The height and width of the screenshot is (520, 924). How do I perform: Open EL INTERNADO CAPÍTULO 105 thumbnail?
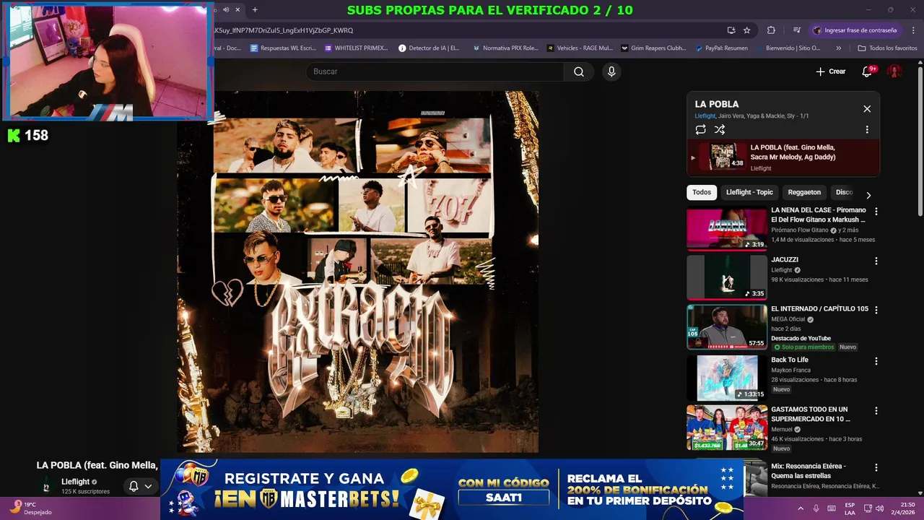tap(727, 326)
